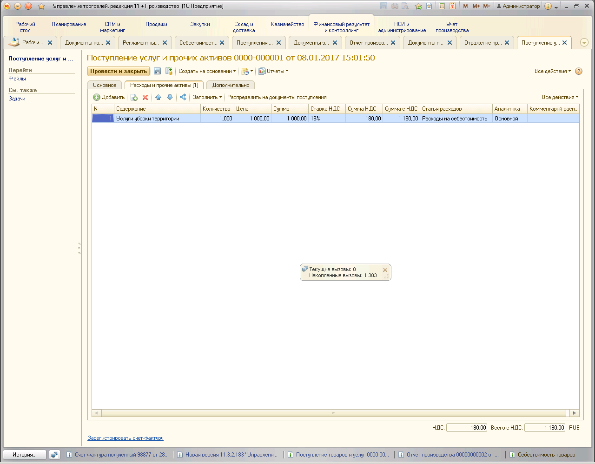The image size is (595, 464).
Task: Click the save document diskette icon
Action: pos(157,71)
